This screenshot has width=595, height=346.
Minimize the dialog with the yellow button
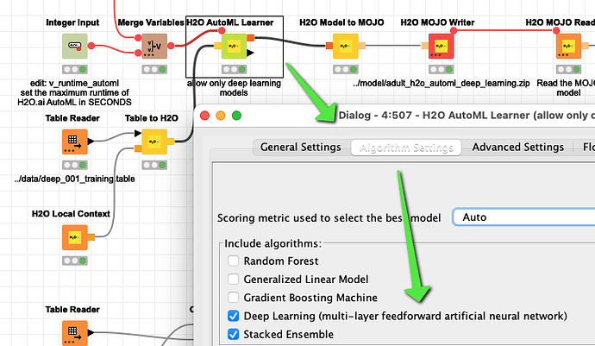[x=221, y=116]
